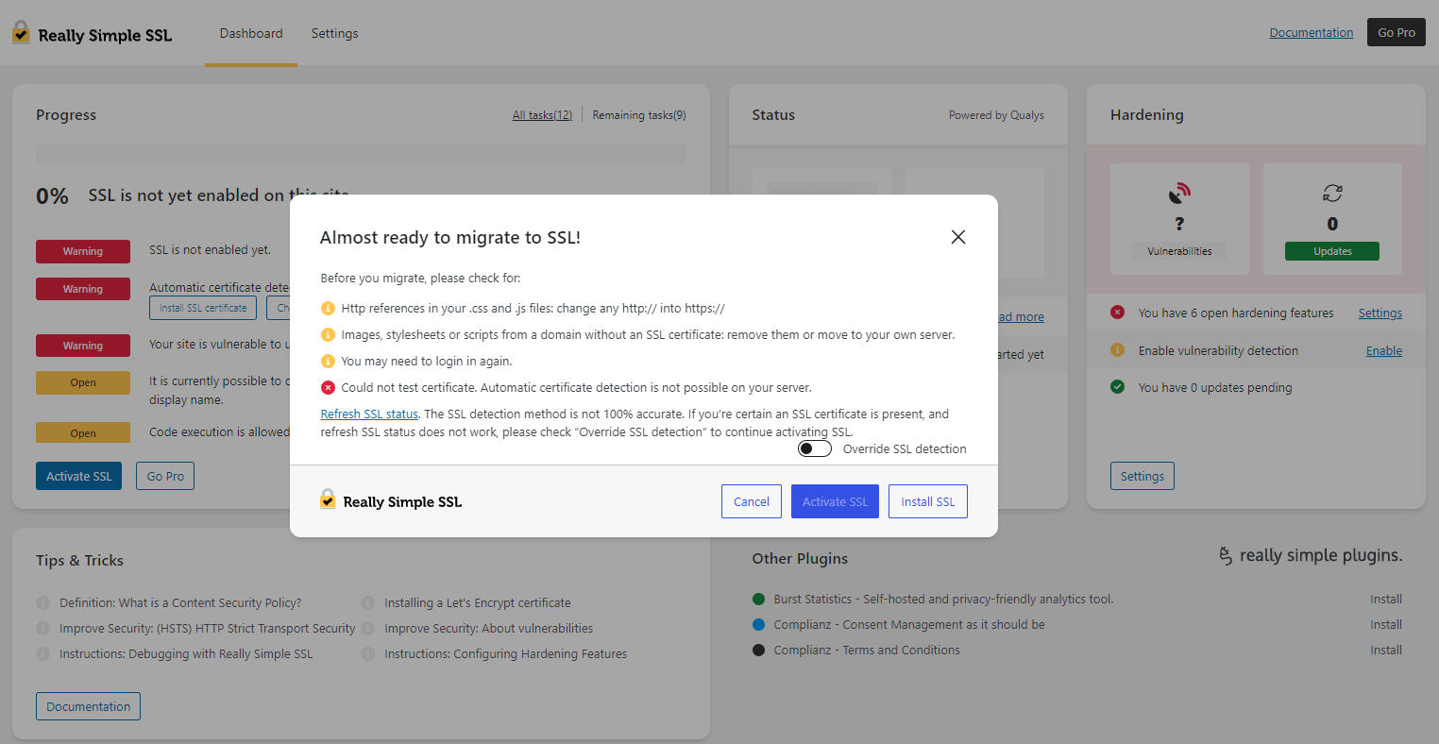Click Activate SSL in the dialog footer
The height and width of the screenshot is (744, 1439).
click(x=835, y=501)
